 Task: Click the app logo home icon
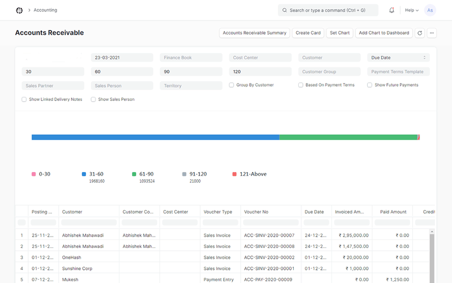pos(19,10)
